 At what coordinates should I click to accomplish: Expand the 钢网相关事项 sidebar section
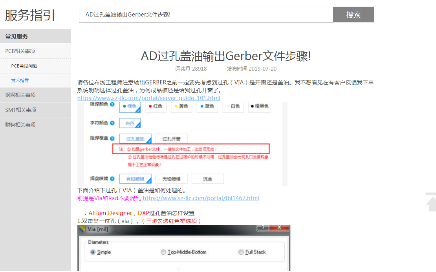pyautogui.click(x=20, y=95)
